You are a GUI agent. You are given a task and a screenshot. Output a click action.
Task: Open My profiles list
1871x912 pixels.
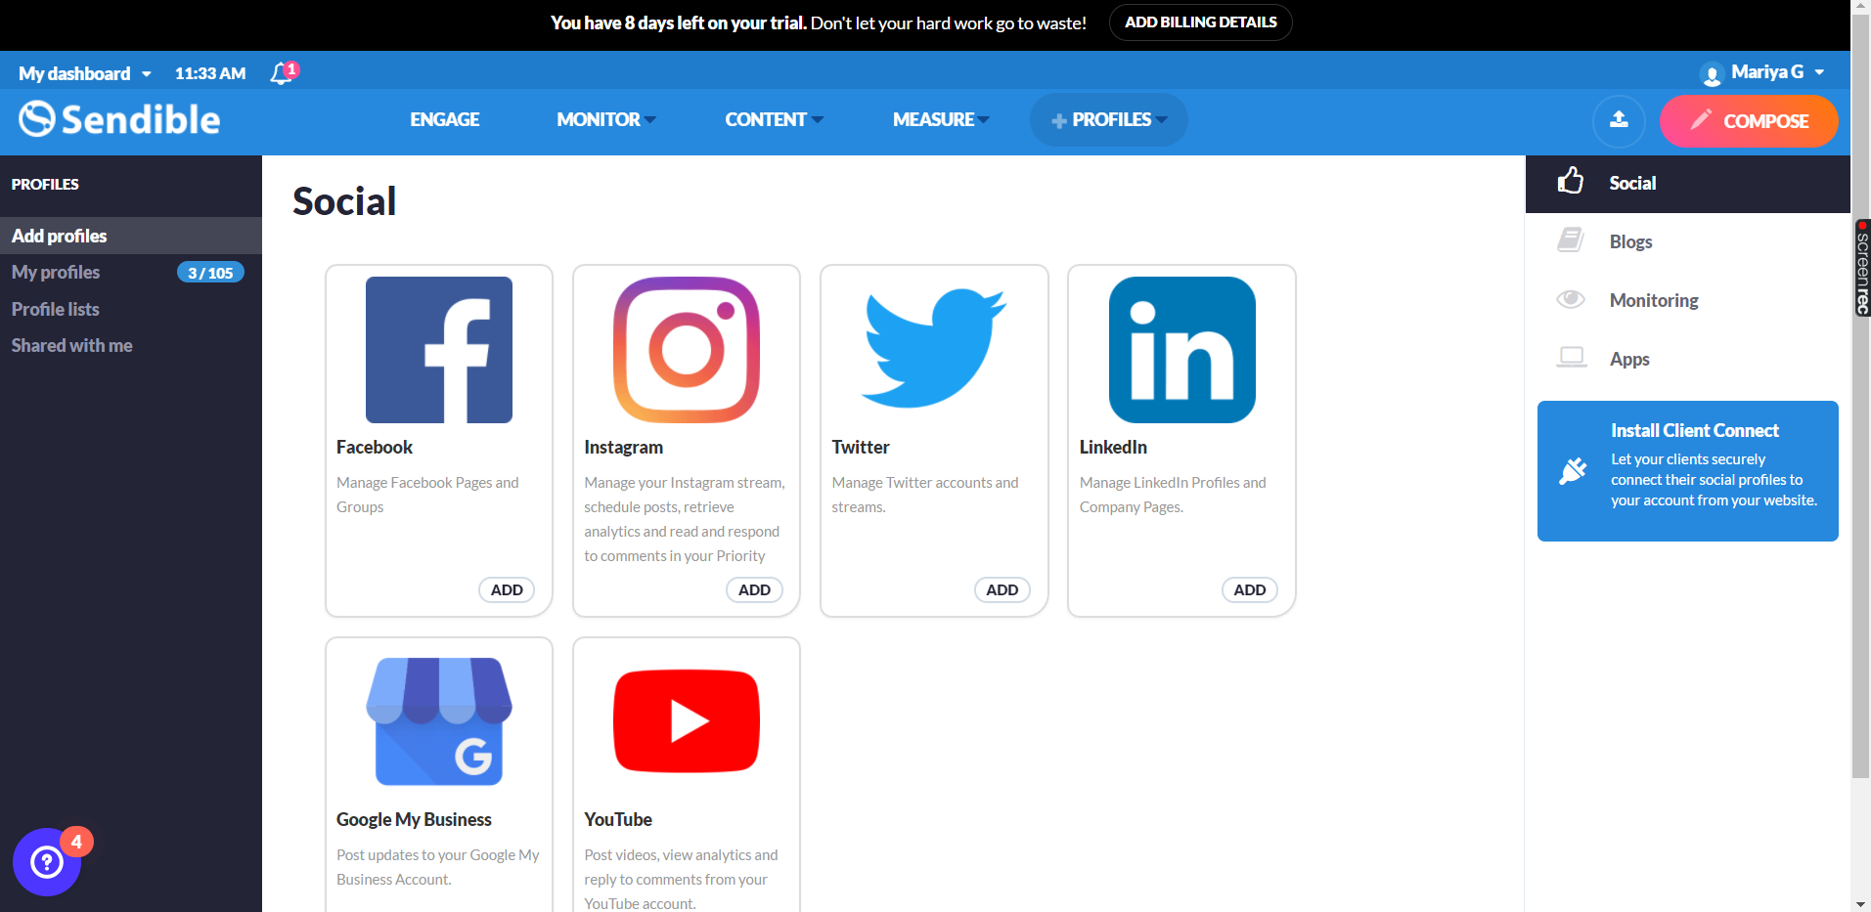pyautogui.click(x=56, y=272)
